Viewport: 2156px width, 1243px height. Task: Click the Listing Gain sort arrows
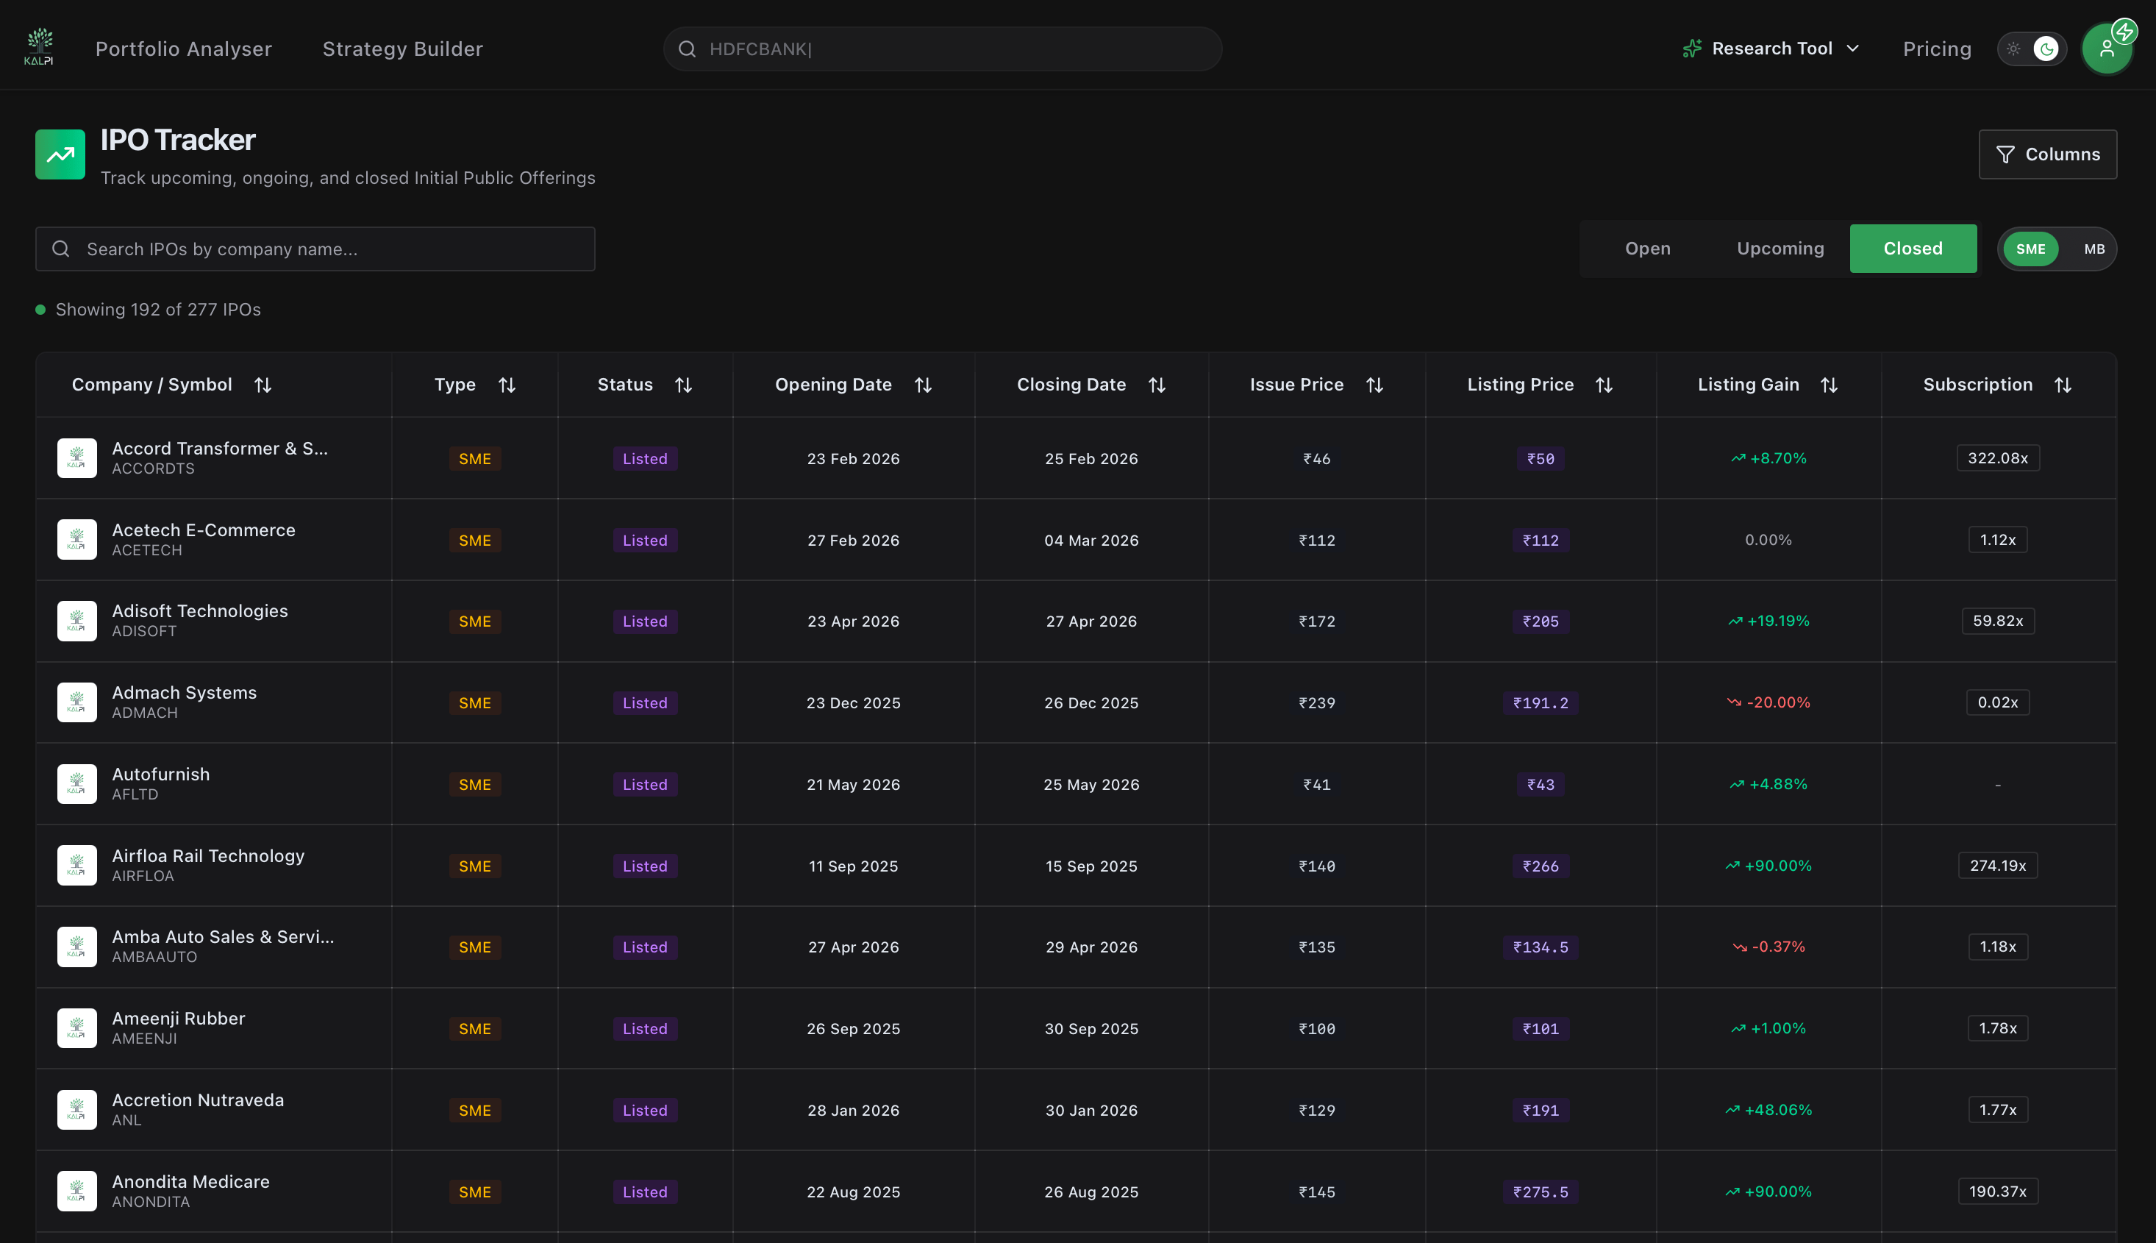(x=1829, y=385)
